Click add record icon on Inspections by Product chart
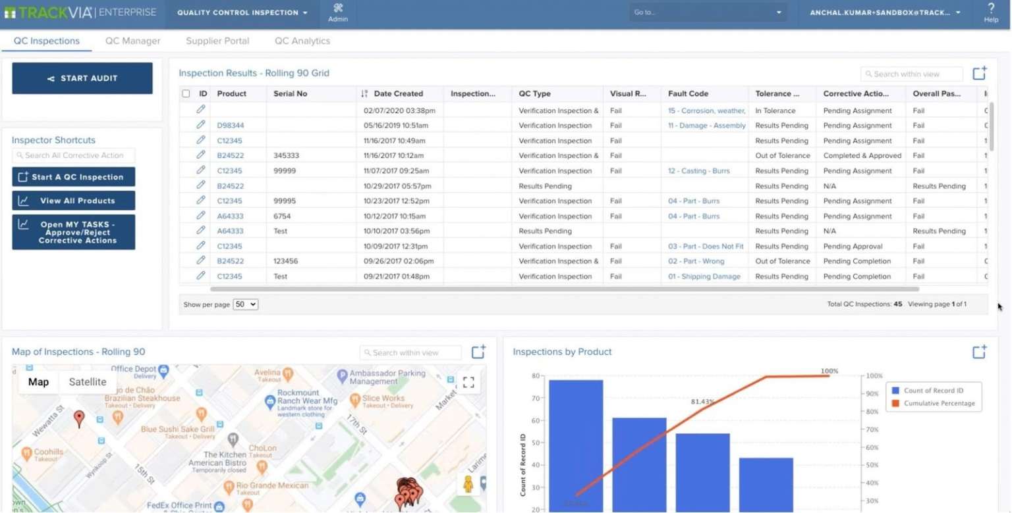The width and height of the screenshot is (1012, 513). pos(980,352)
